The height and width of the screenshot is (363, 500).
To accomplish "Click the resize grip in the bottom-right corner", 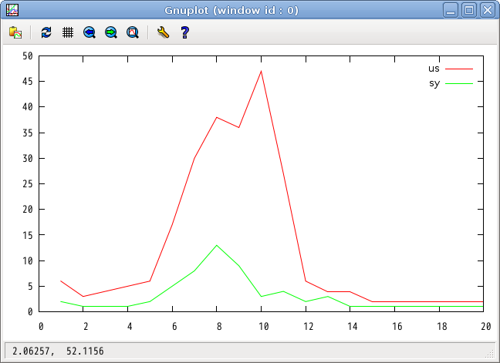I will click(x=490, y=354).
